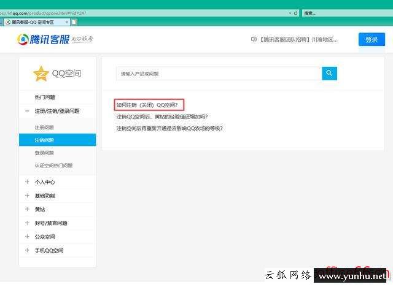This screenshot has width=393, height=287.
Task: Select 注册问题 submenu item
Action: coord(44,128)
